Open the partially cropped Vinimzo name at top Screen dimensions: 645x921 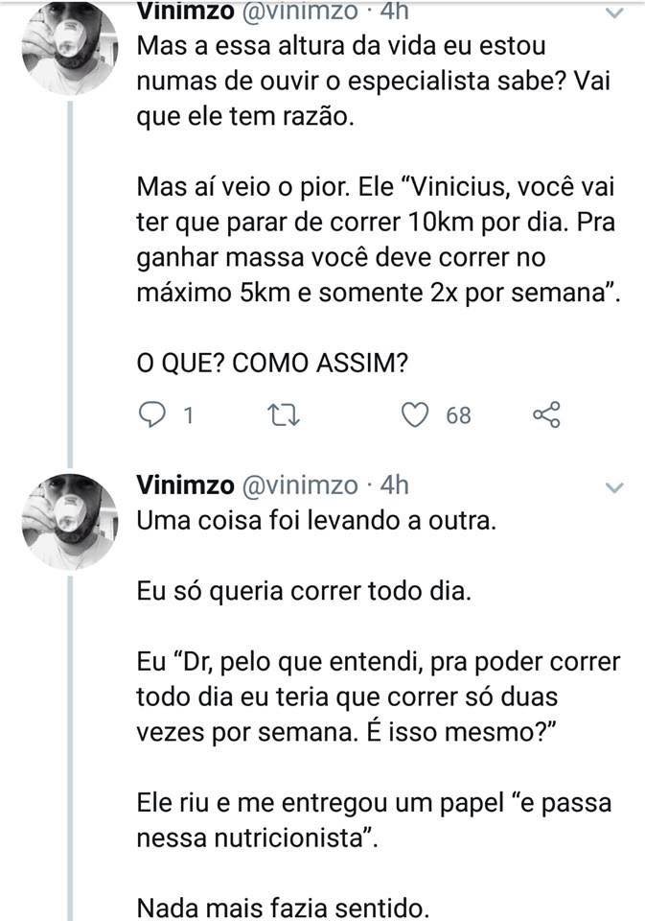(186, 12)
